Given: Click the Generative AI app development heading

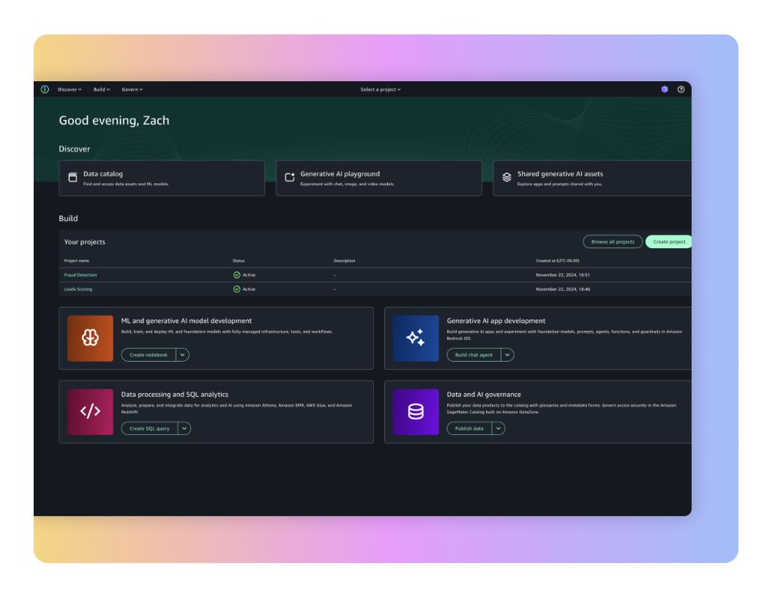Looking at the screenshot, I should (x=496, y=321).
